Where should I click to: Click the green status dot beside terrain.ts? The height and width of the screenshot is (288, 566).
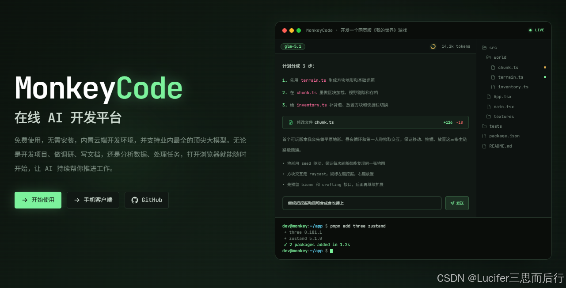[545, 77]
